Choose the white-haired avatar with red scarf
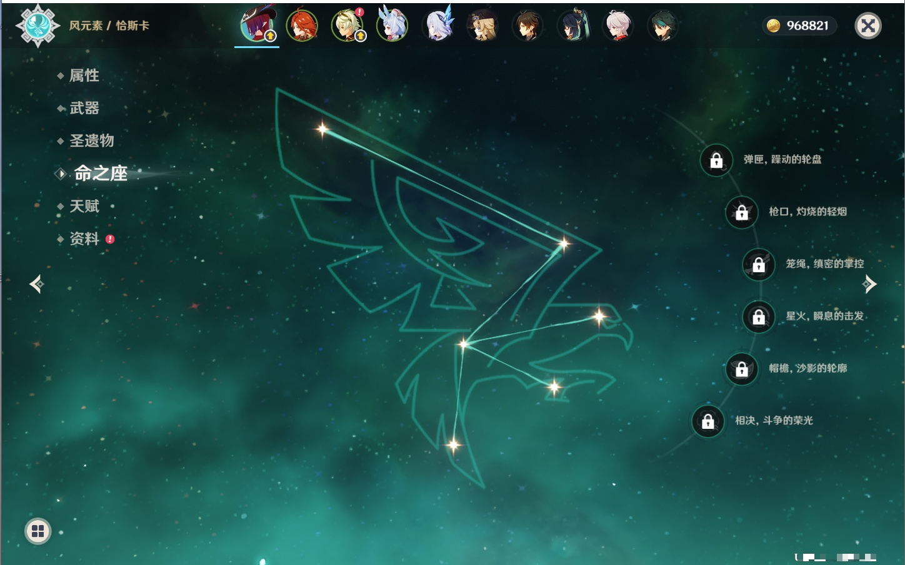Image resolution: width=905 pixels, height=565 pixels. click(x=617, y=26)
